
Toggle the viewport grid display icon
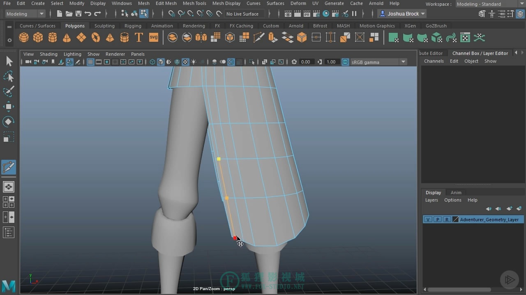point(90,62)
